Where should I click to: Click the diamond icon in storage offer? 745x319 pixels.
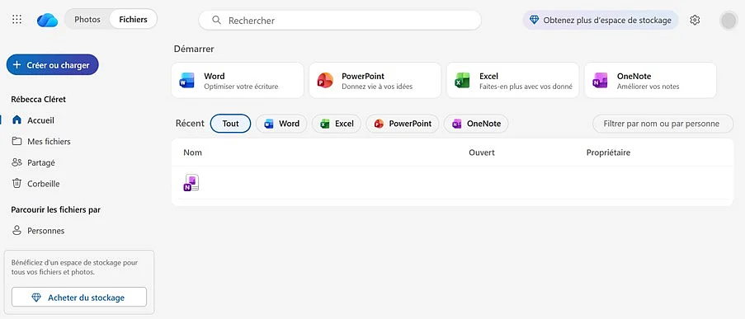[535, 20]
